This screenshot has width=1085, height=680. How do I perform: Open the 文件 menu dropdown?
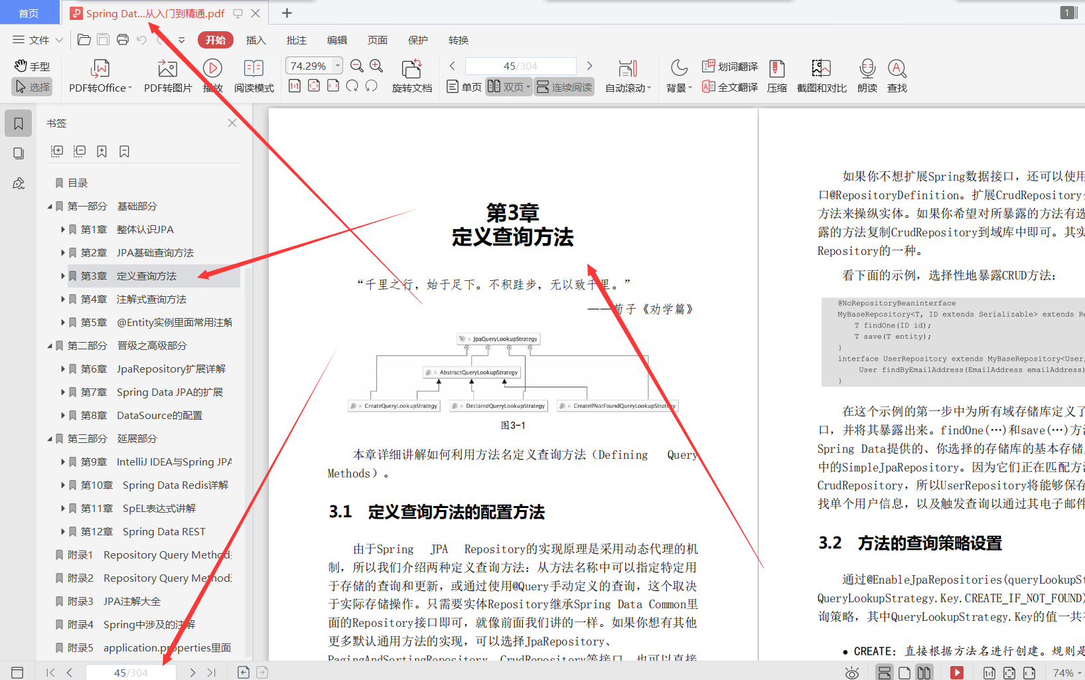[x=38, y=40]
